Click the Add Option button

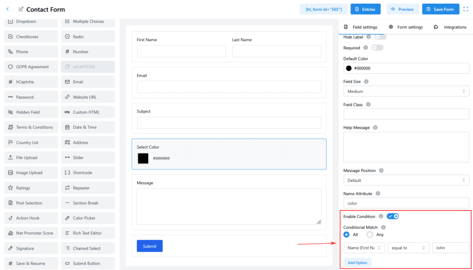pos(358,262)
